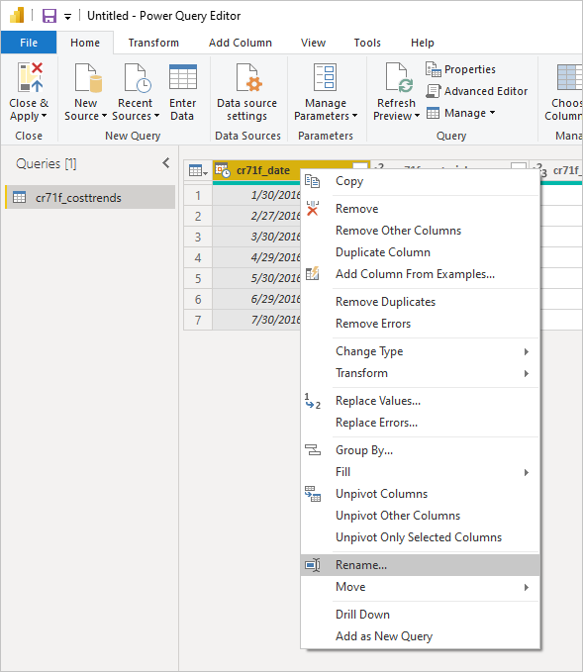
Task: Switch to the Transform tab
Action: point(153,43)
